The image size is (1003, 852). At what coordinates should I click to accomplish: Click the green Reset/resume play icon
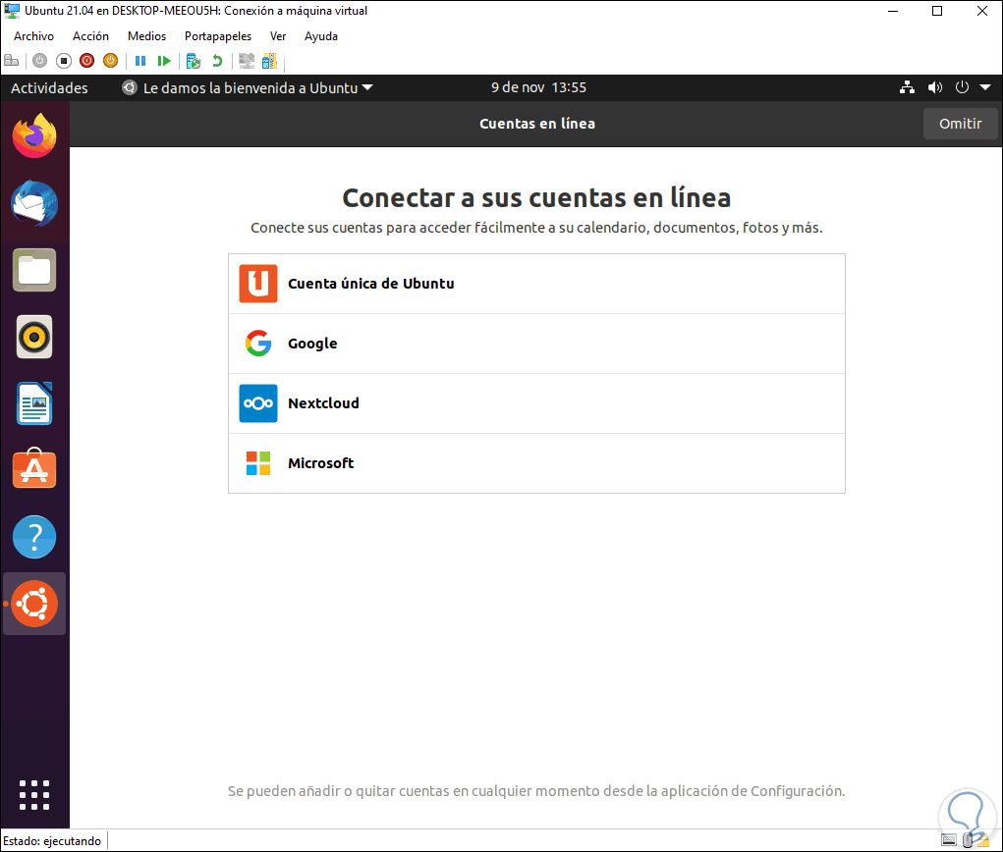click(x=164, y=61)
